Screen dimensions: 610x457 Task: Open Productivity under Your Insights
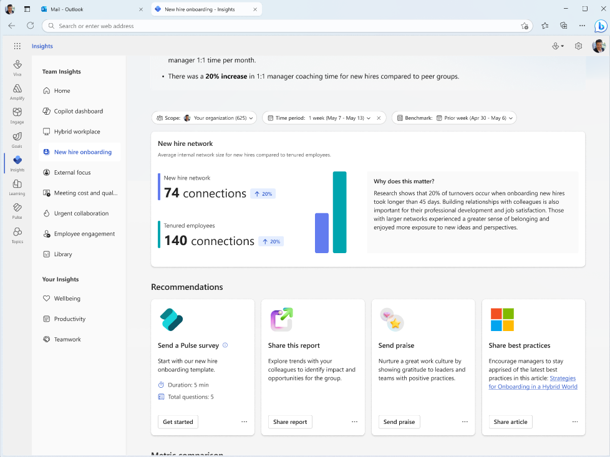[x=80, y=319]
